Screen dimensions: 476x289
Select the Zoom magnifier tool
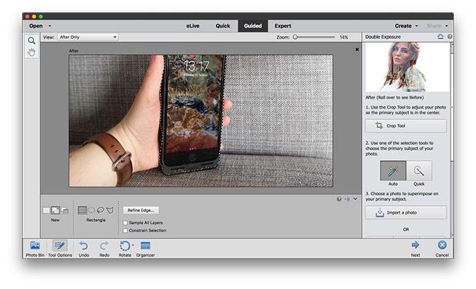31,40
